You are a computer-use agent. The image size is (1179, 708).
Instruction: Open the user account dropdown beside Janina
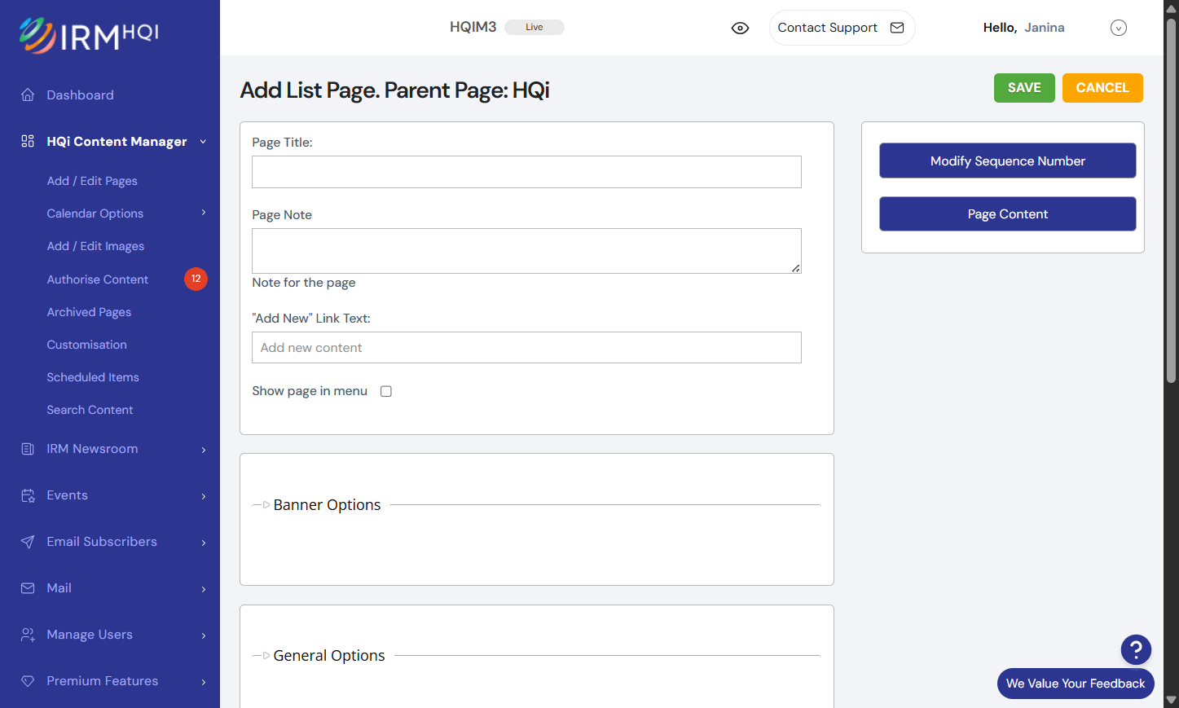tap(1119, 28)
